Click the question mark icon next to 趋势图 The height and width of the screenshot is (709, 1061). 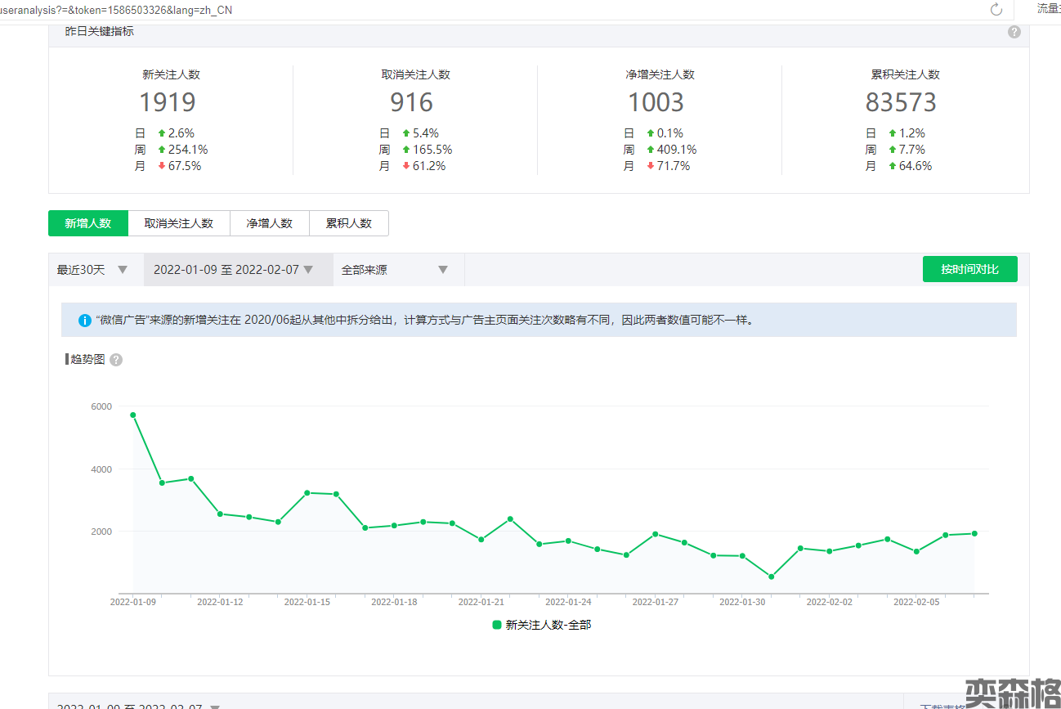(x=116, y=360)
